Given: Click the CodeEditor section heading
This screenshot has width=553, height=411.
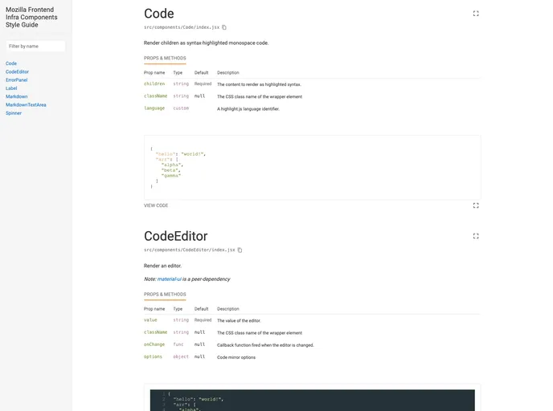Looking at the screenshot, I should pos(176,236).
